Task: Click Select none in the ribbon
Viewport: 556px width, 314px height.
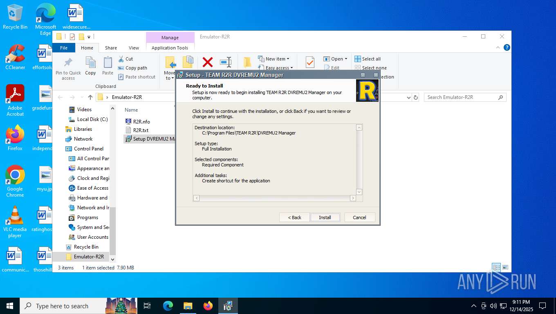Action: (x=370, y=68)
